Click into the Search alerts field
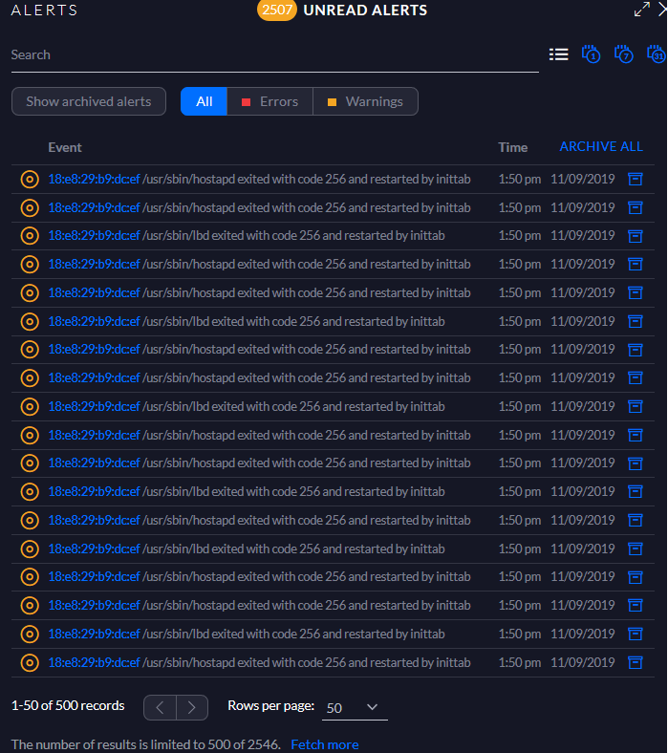This screenshot has width=668, height=753. coord(274,55)
